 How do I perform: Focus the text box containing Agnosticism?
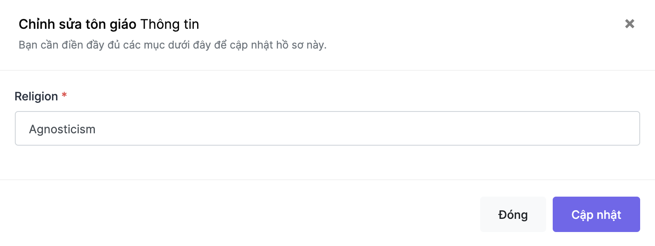tap(327, 128)
